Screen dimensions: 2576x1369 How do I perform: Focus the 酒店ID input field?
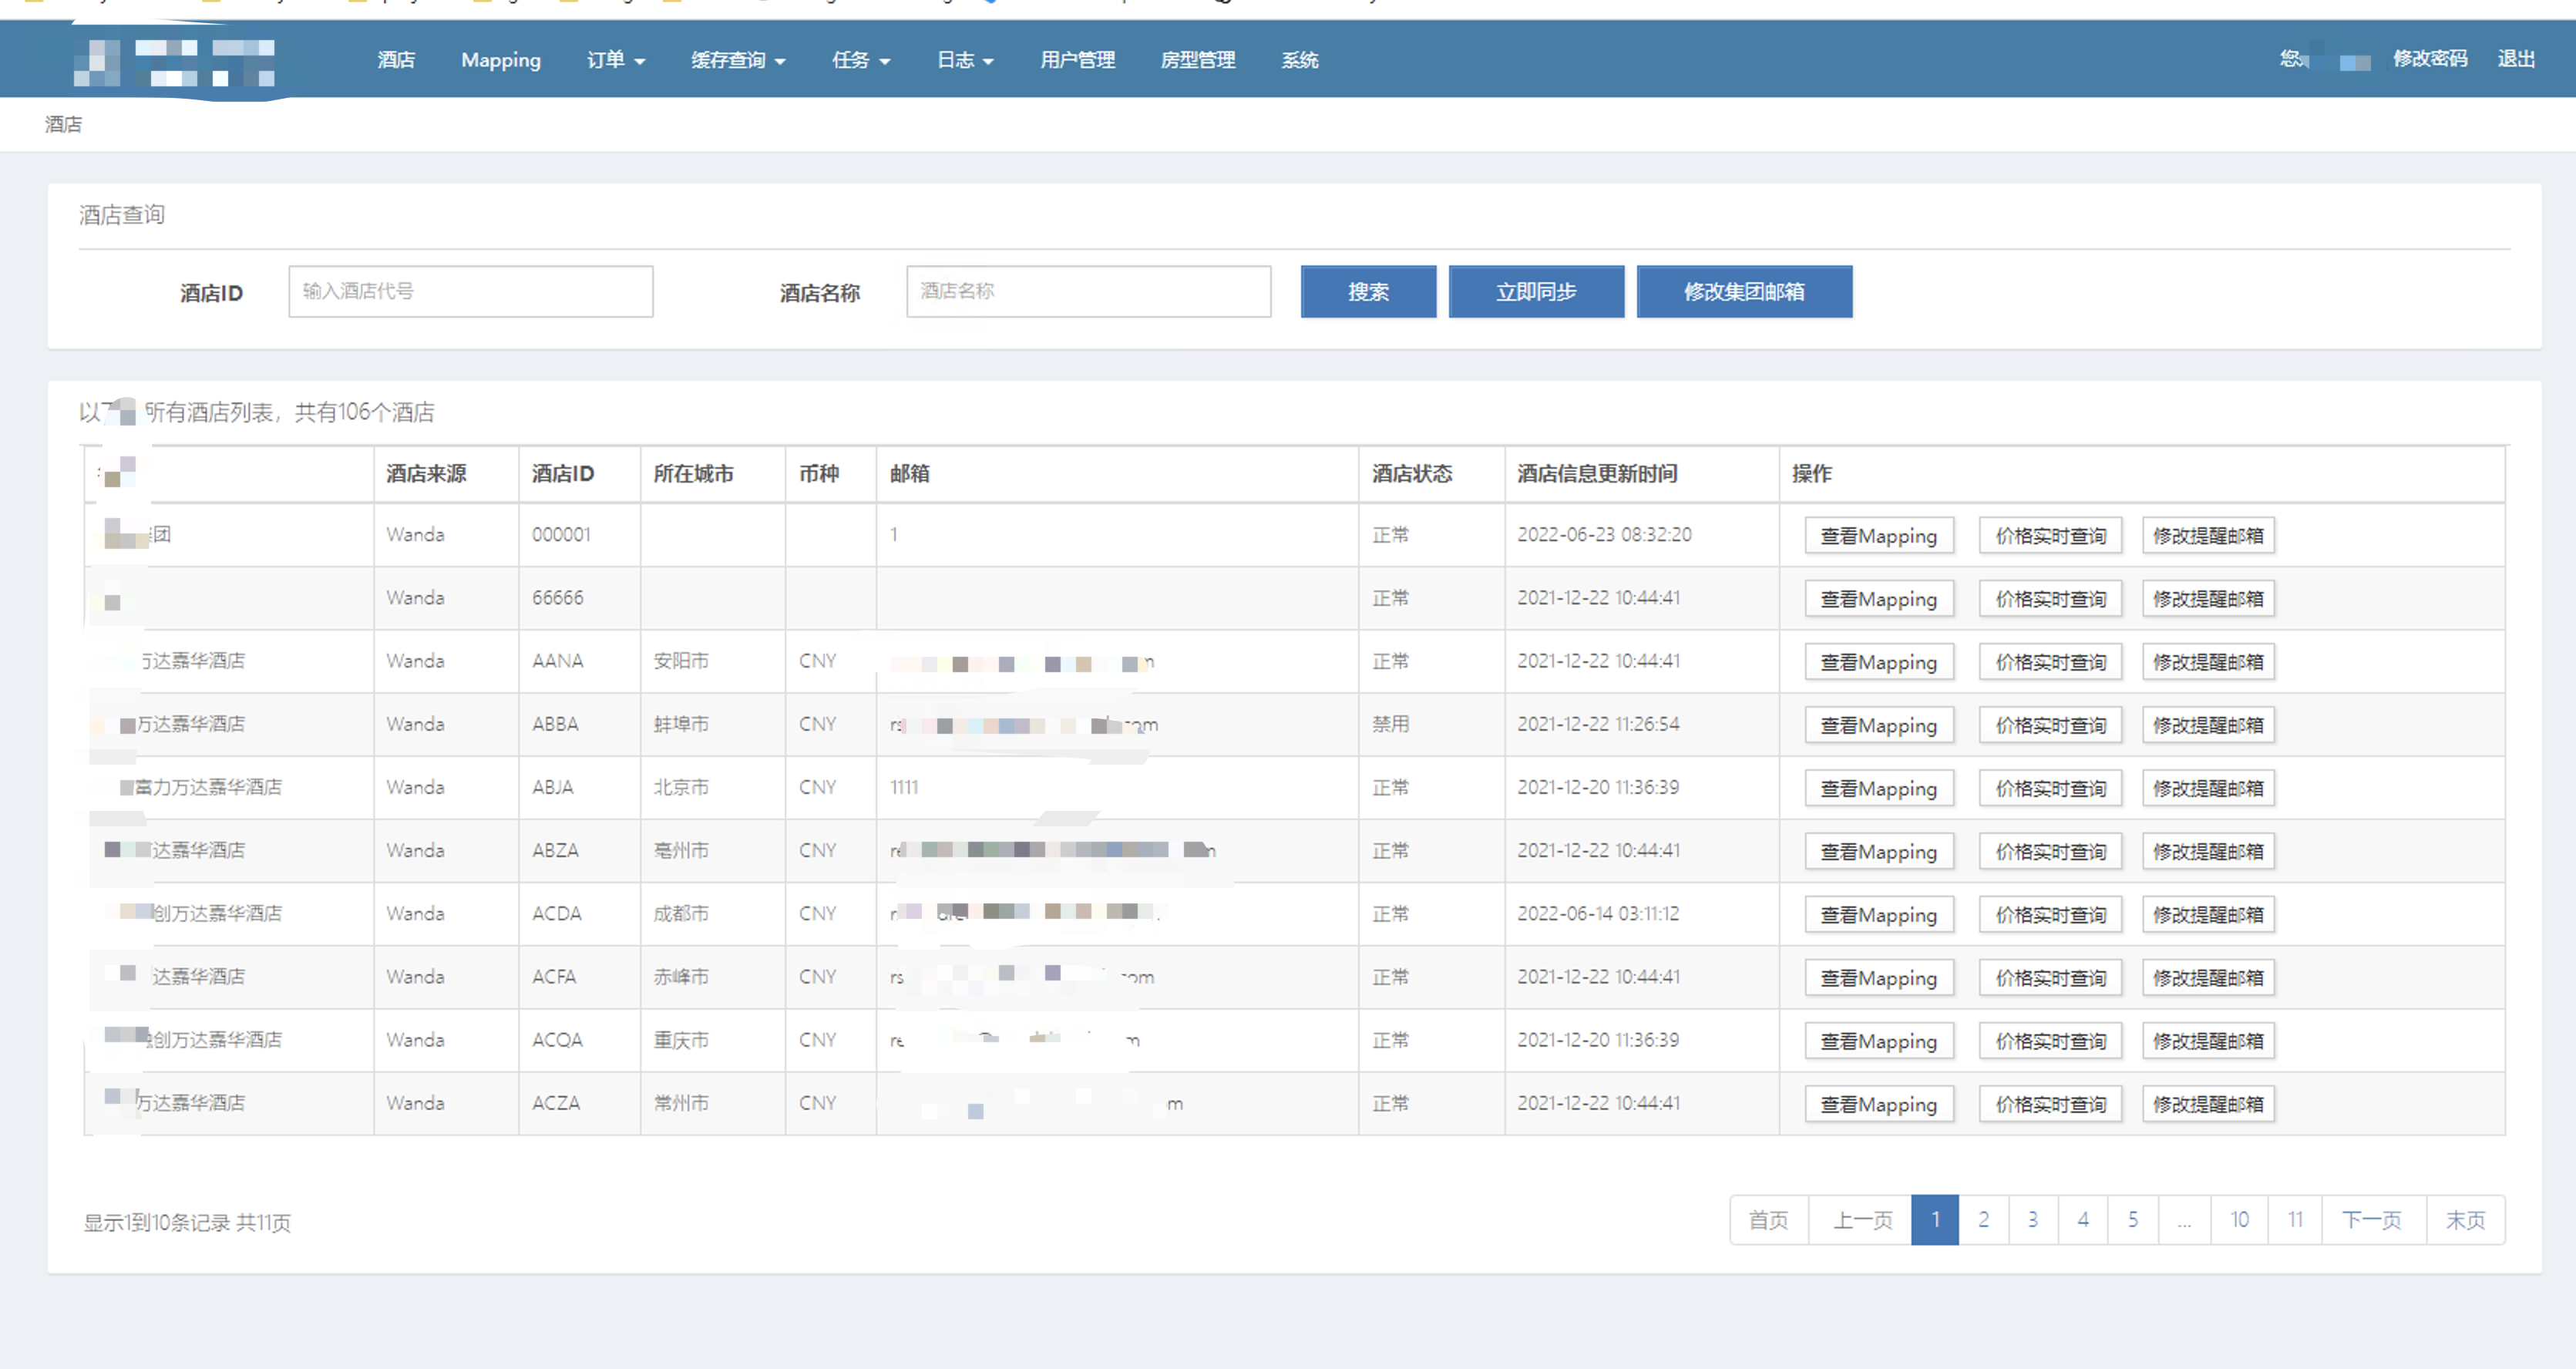[471, 291]
